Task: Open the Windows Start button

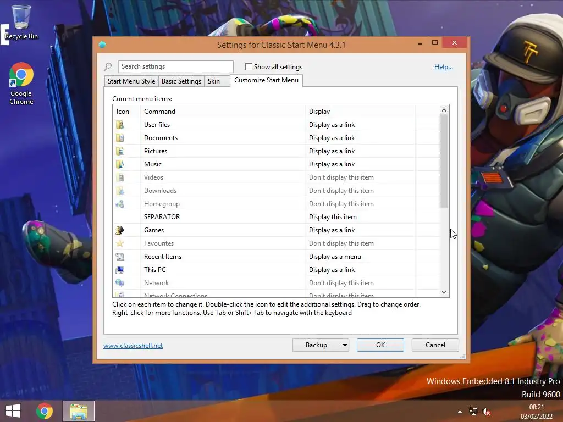Action: pos(13,411)
